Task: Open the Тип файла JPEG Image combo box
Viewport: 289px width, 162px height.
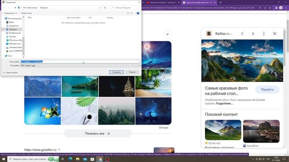Action: tap(80, 66)
